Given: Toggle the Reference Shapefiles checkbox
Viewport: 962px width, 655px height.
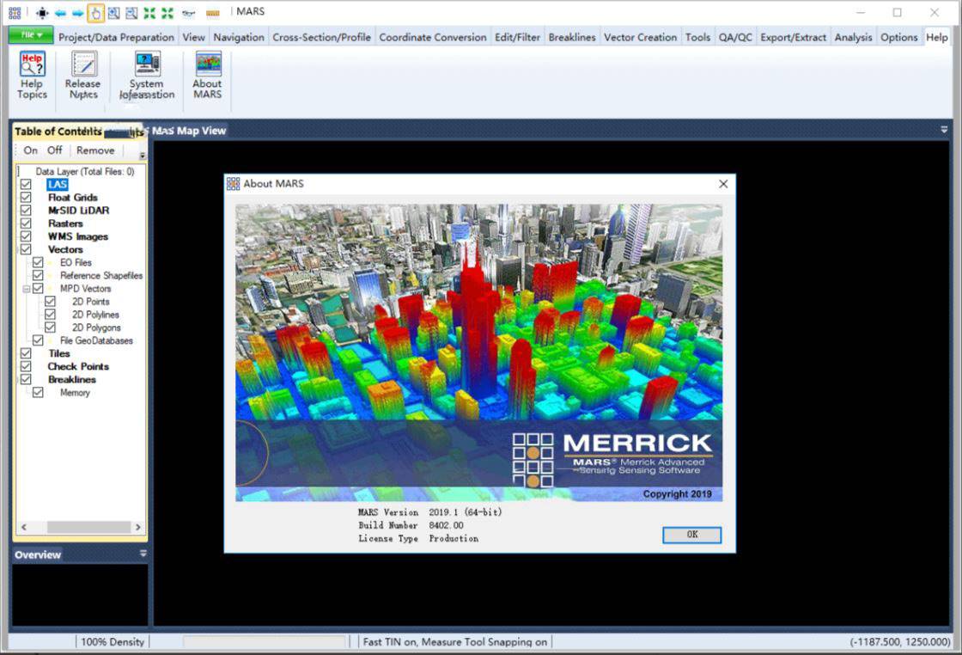Looking at the screenshot, I should click(x=38, y=275).
